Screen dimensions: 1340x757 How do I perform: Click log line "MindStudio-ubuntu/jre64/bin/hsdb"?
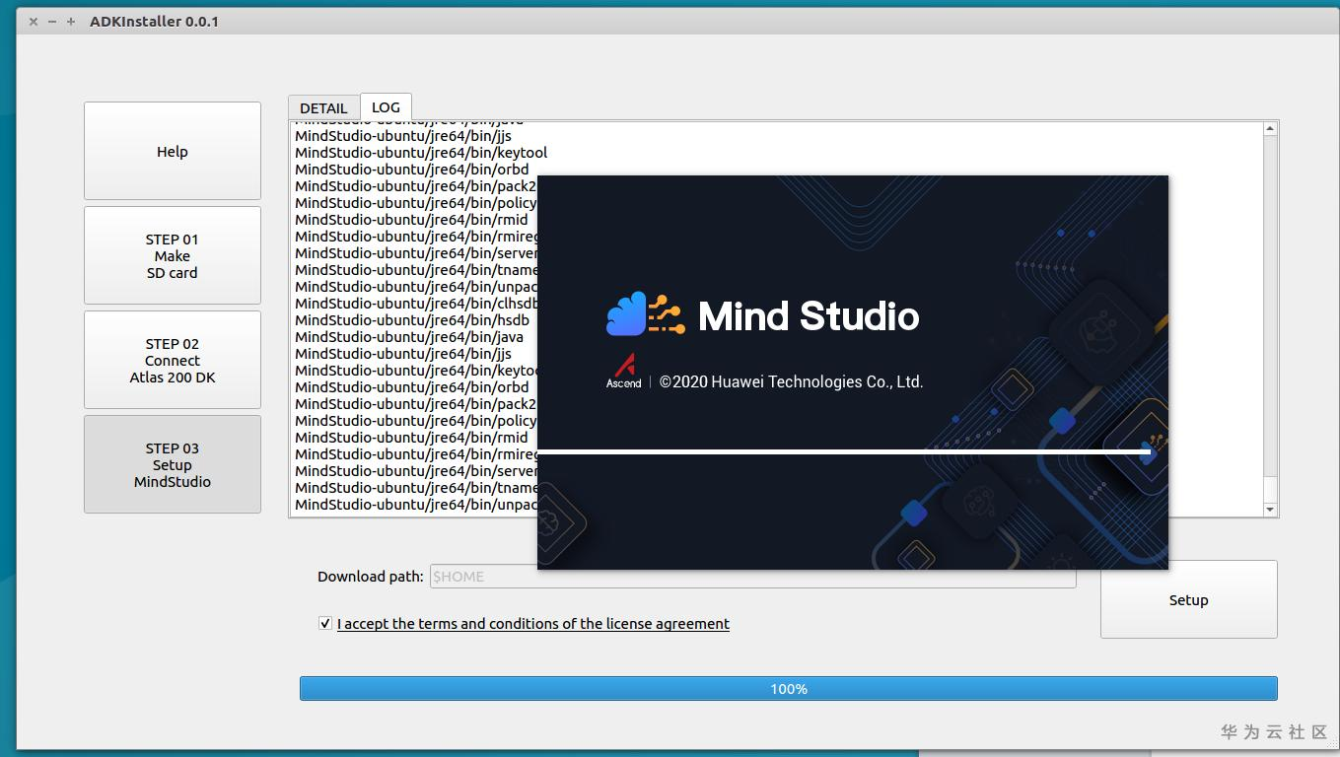412,320
